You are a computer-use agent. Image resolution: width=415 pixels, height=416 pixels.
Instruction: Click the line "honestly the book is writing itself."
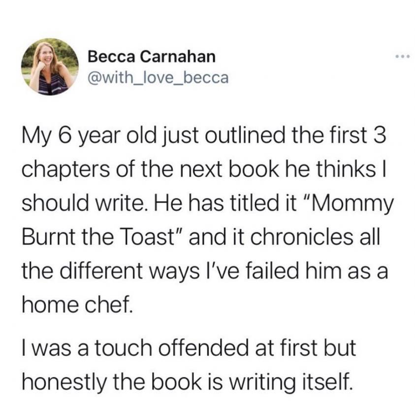(x=188, y=382)
